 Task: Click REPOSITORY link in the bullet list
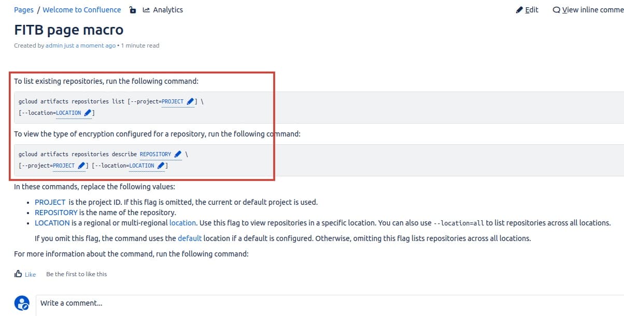56,213
